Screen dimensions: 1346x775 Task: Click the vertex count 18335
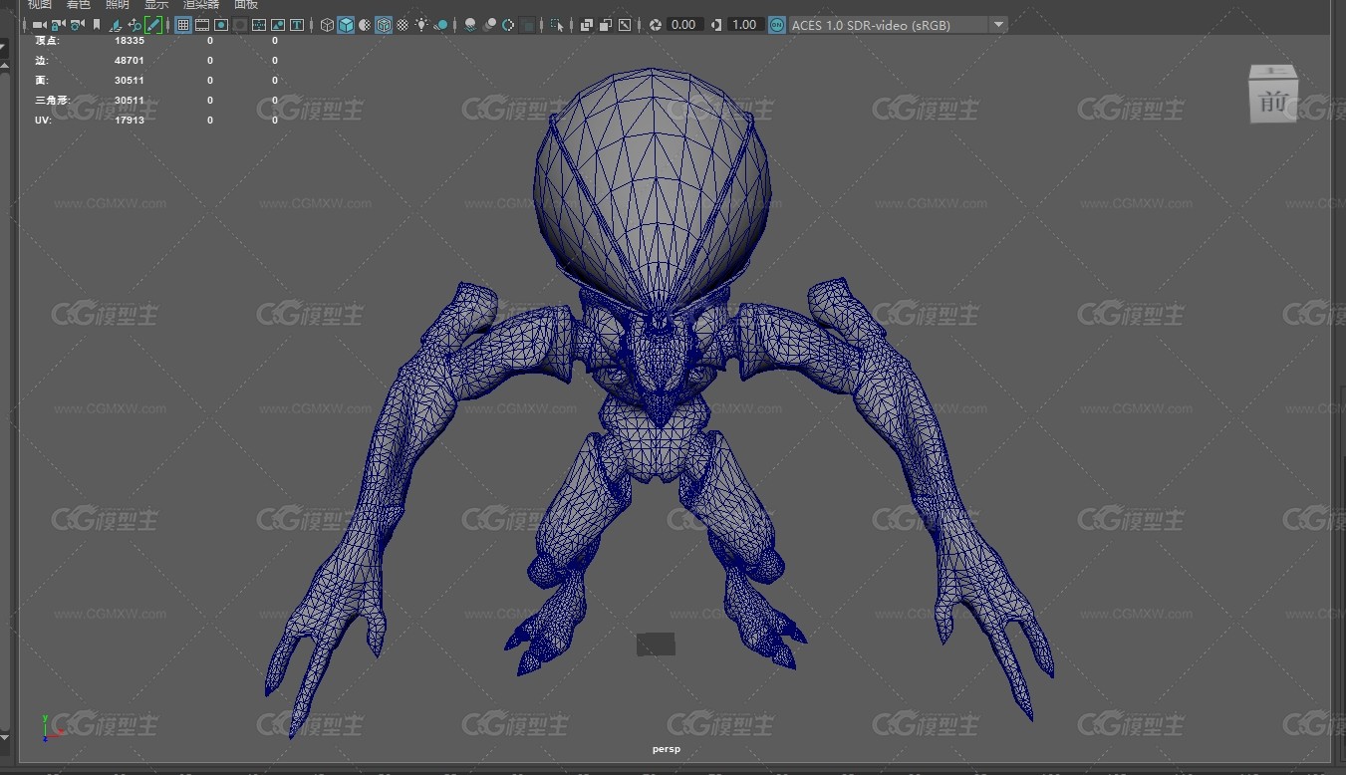(x=130, y=41)
